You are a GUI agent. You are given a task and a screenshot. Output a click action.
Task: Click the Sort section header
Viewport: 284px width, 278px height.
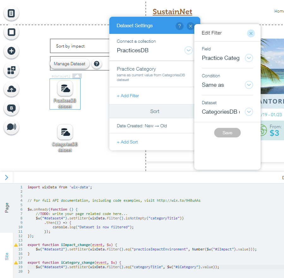152,111
